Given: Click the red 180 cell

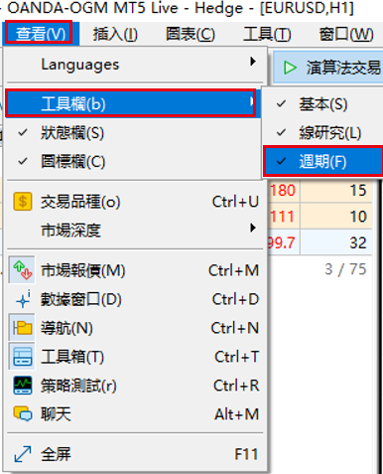Looking at the screenshot, I should pyautogui.click(x=283, y=191).
